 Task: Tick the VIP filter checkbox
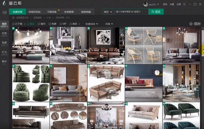tap(60, 24)
